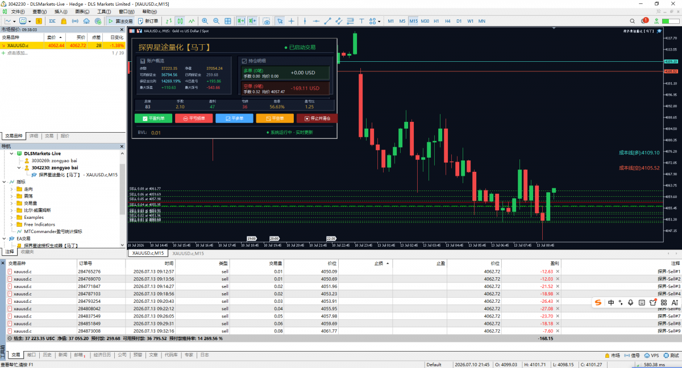Screen dimensions: 682x368
Task: Open the 图表(C) menu
Action: [x=82, y=11]
